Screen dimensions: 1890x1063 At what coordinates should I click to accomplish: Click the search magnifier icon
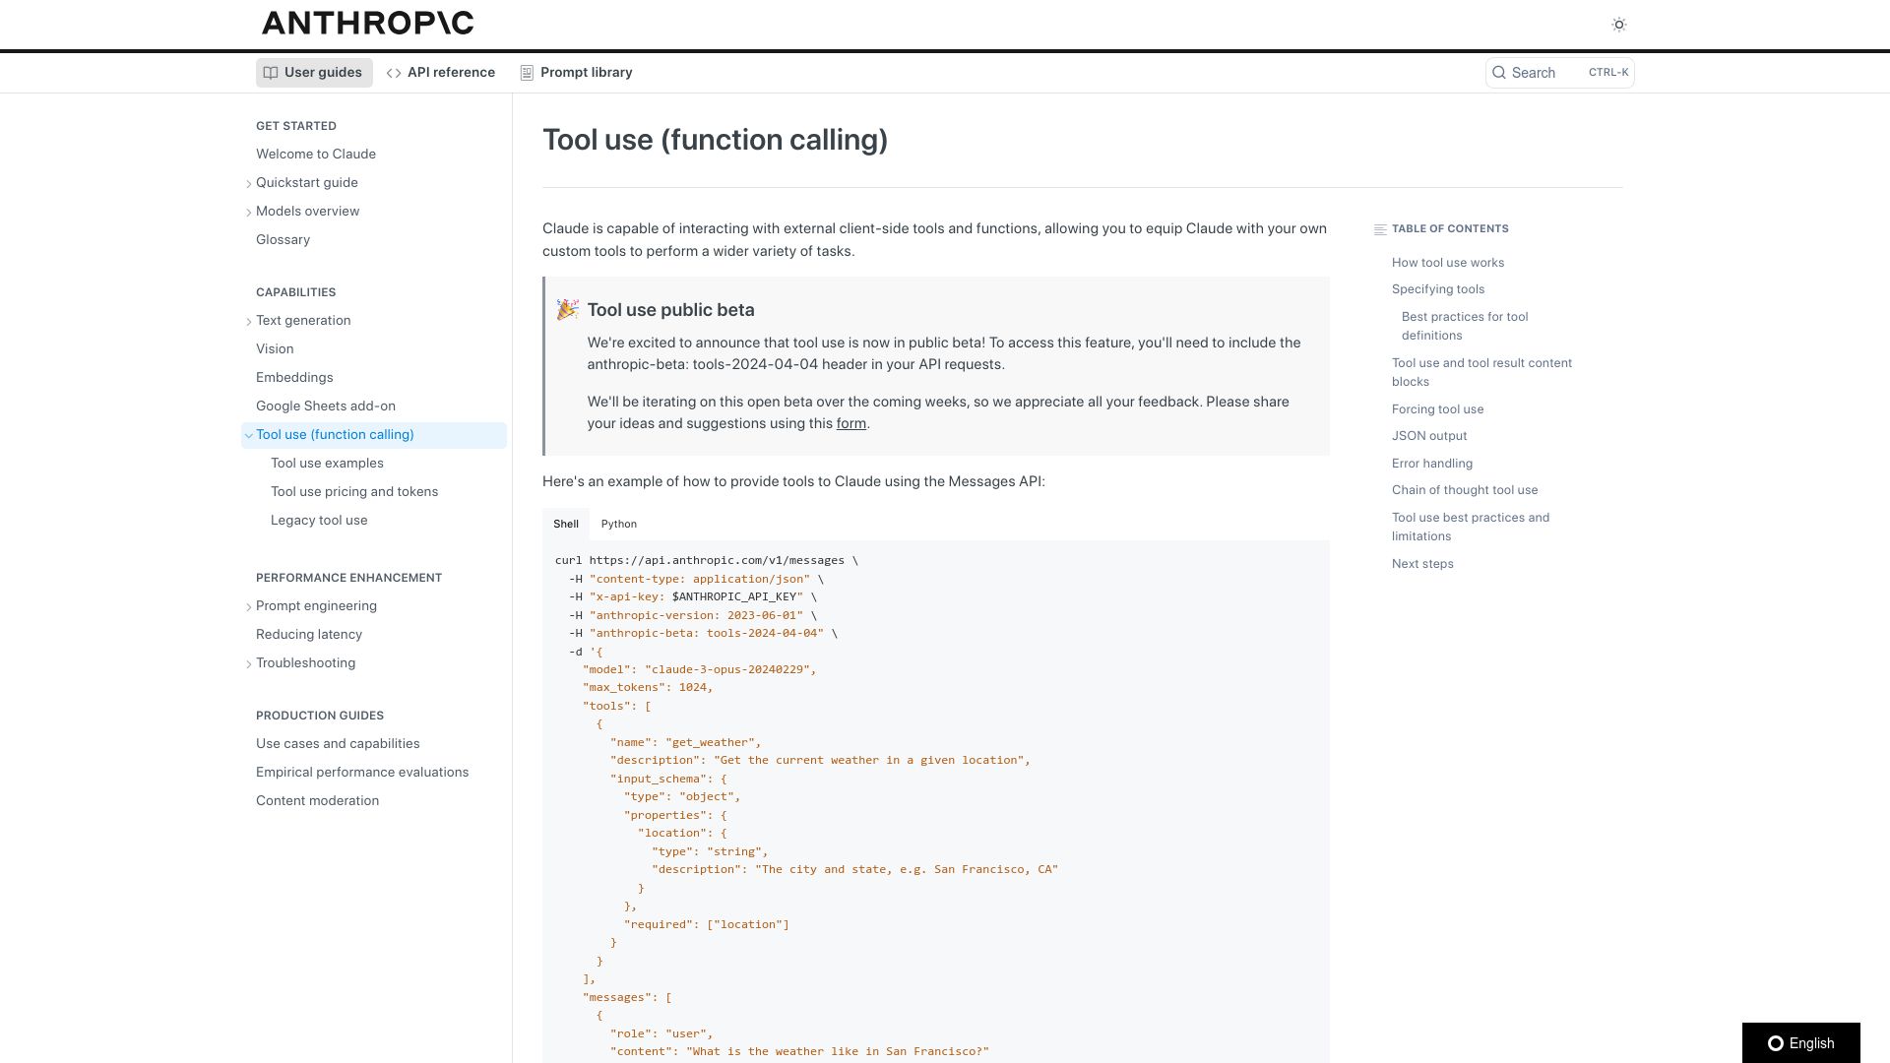(x=1499, y=73)
